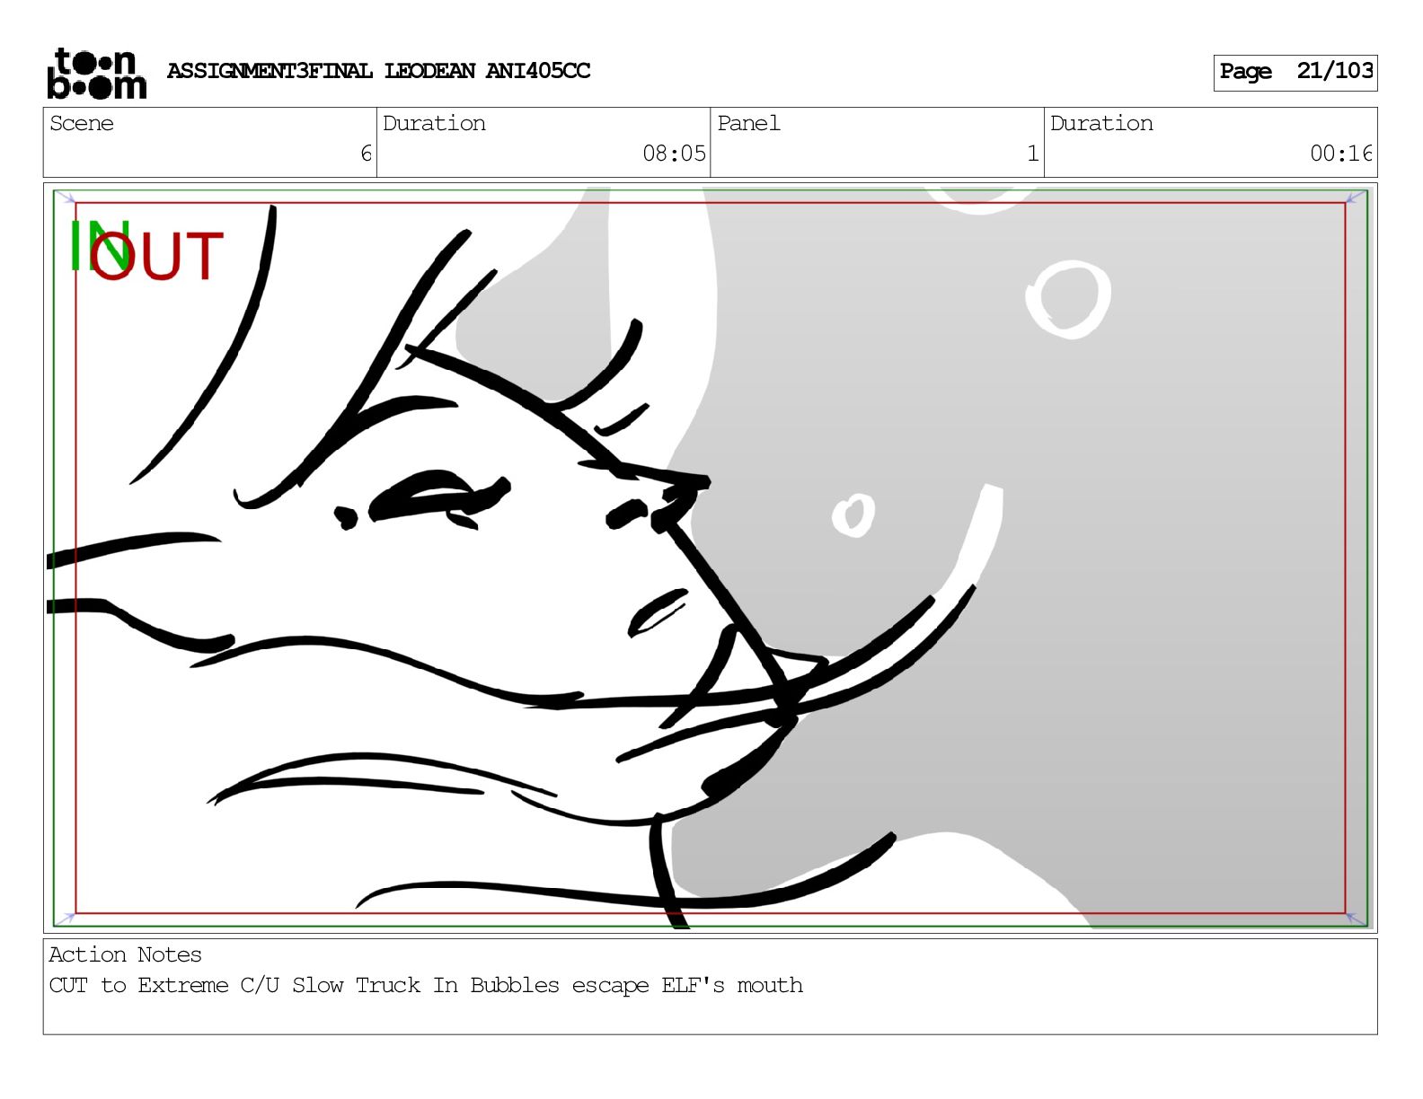The height and width of the screenshot is (1099, 1423).
Task: Click the storyboard panel drawing
Action: coord(710,558)
